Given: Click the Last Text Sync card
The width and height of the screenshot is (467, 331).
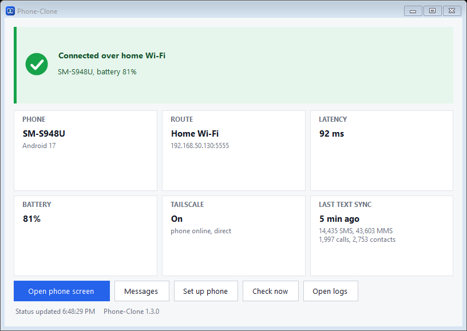Looking at the screenshot, I should (x=382, y=236).
